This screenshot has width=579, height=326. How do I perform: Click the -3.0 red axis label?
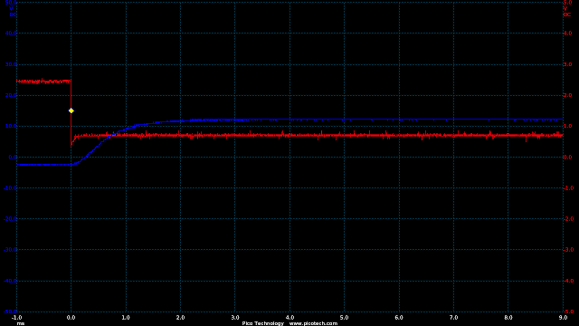(x=567, y=250)
